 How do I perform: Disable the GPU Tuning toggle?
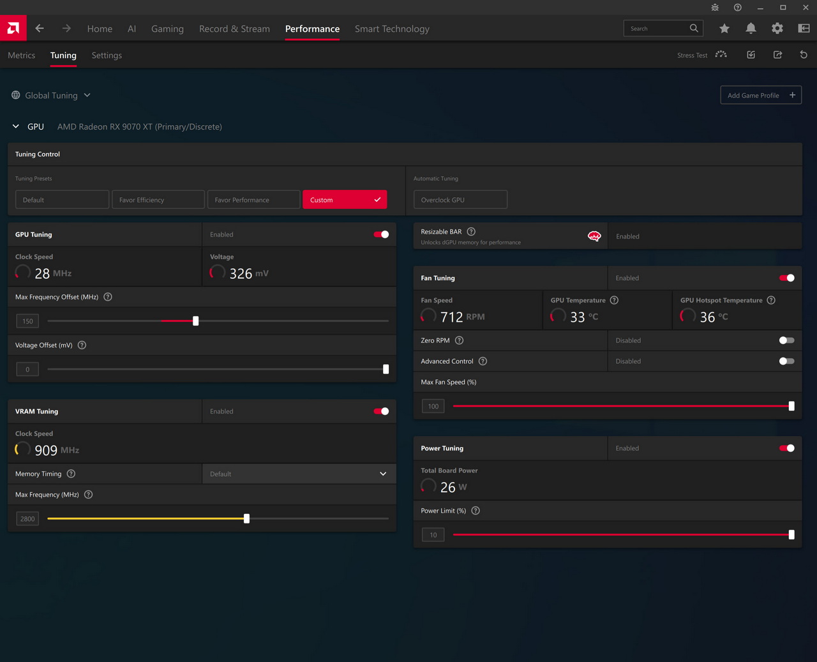pos(381,234)
